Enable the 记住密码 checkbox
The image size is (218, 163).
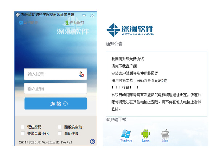point(23,127)
